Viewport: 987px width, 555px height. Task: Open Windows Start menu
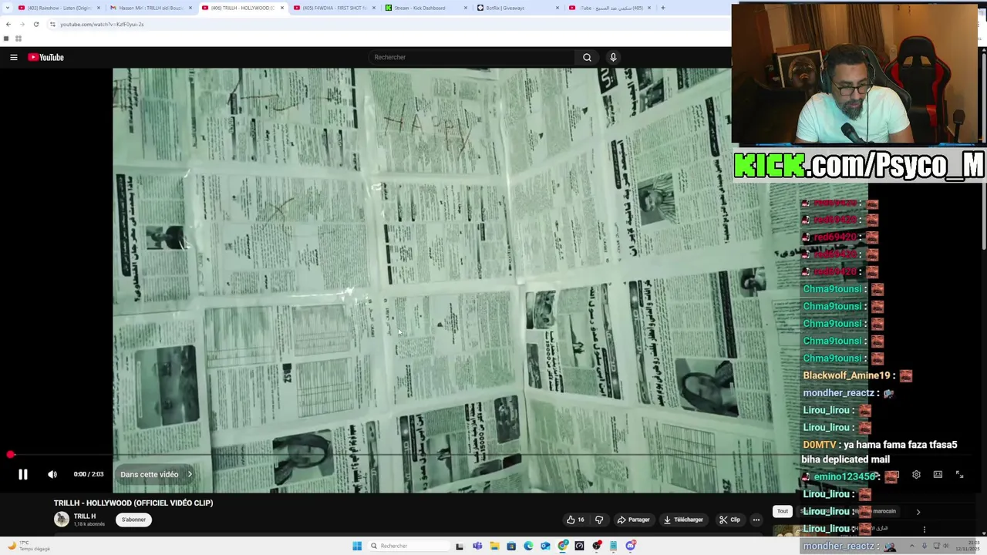(357, 546)
